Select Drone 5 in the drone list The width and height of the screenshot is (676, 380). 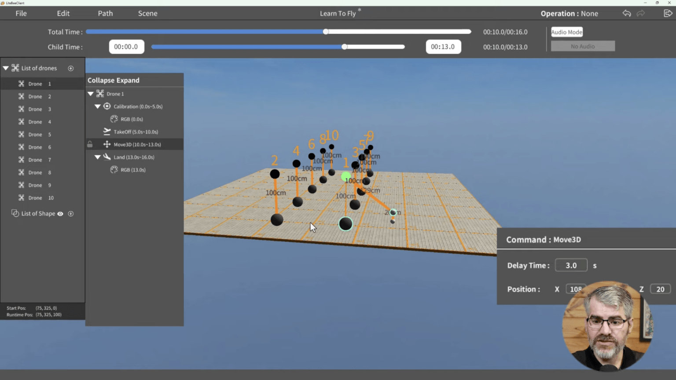[x=36, y=135]
